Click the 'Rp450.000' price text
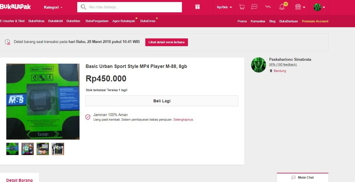Screen dimensions: 355x182 click(106, 79)
